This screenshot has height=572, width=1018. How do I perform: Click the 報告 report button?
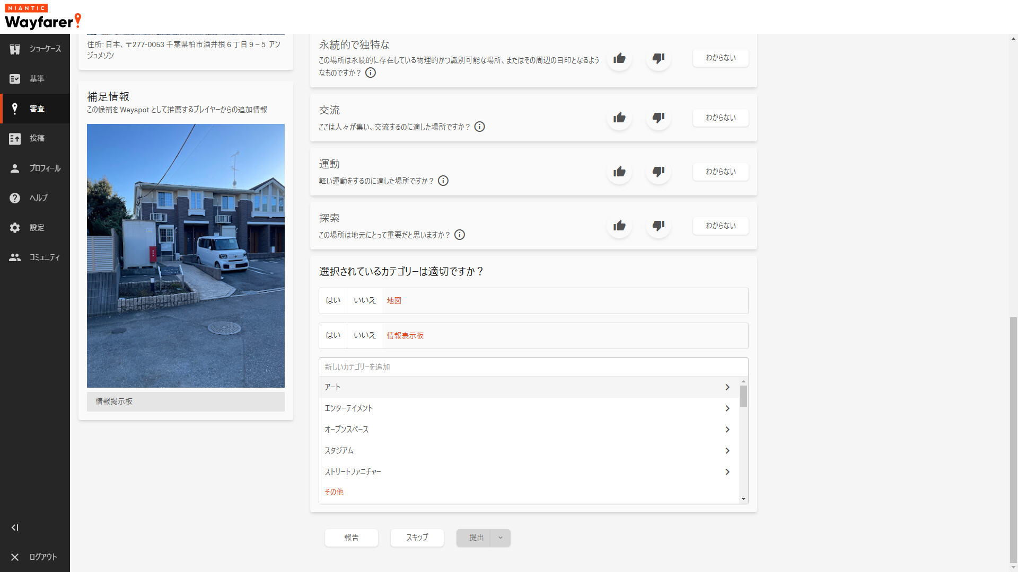click(352, 538)
